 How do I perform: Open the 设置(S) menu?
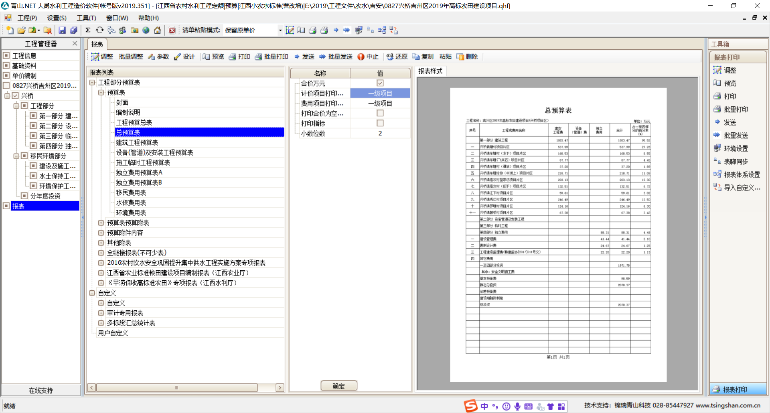57,18
